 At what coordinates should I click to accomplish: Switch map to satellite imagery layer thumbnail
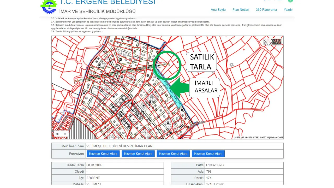tap(277, 42)
